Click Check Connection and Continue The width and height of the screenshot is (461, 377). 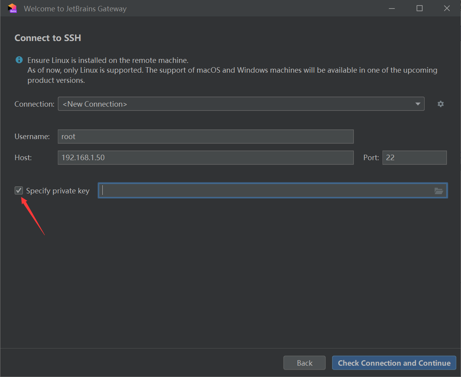(394, 363)
